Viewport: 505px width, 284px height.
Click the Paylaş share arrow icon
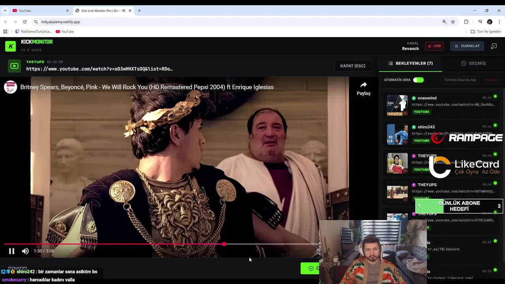pyautogui.click(x=363, y=85)
